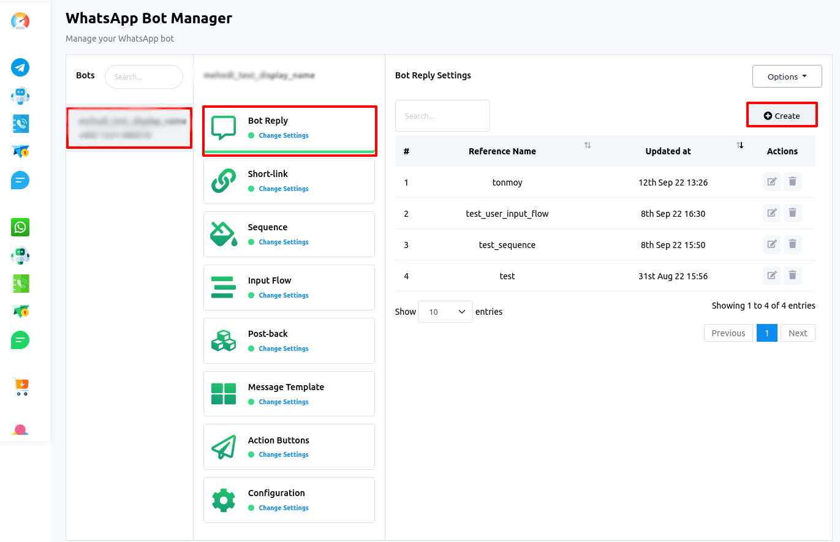
Task: Open the shopping cart icon in sidebar
Action: coord(21,387)
